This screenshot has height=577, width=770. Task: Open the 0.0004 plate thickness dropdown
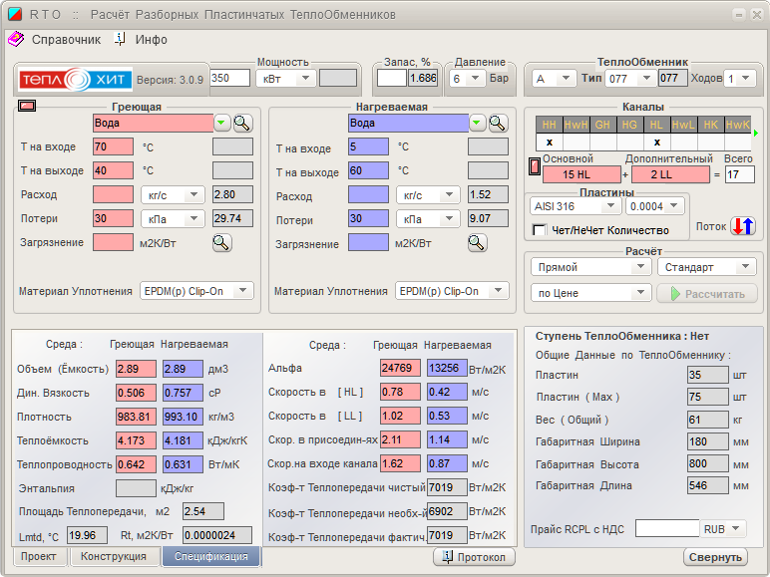click(x=654, y=206)
